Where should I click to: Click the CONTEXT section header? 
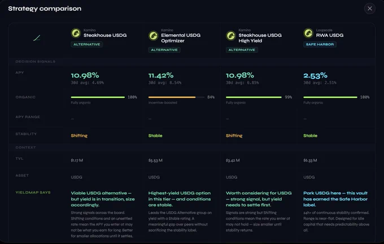(26, 147)
